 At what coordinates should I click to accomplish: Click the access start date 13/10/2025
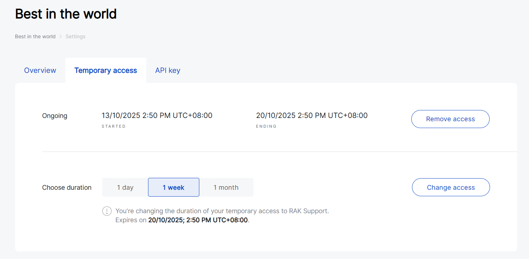[x=157, y=116]
